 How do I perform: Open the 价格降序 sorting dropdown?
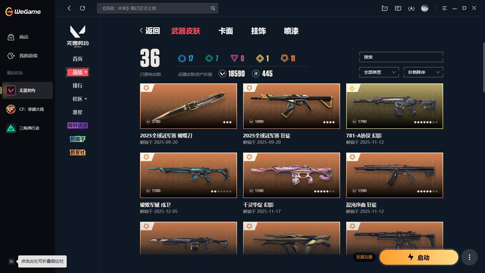(423, 72)
